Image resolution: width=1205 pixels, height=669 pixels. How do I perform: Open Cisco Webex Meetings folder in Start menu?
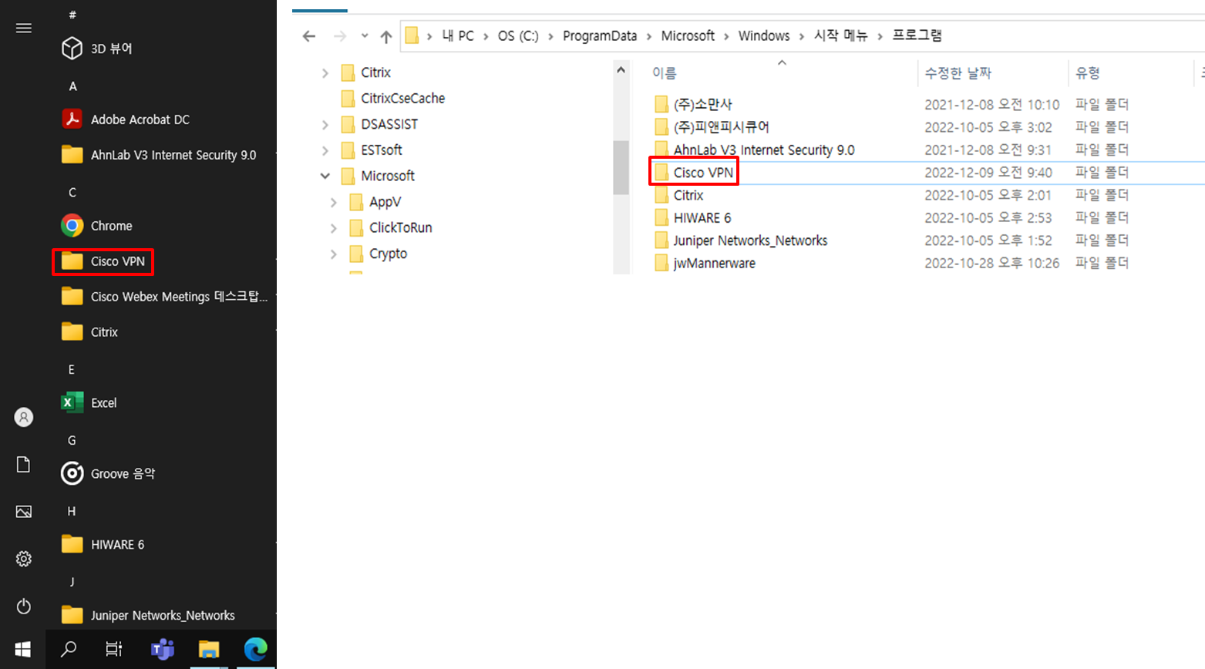point(164,297)
